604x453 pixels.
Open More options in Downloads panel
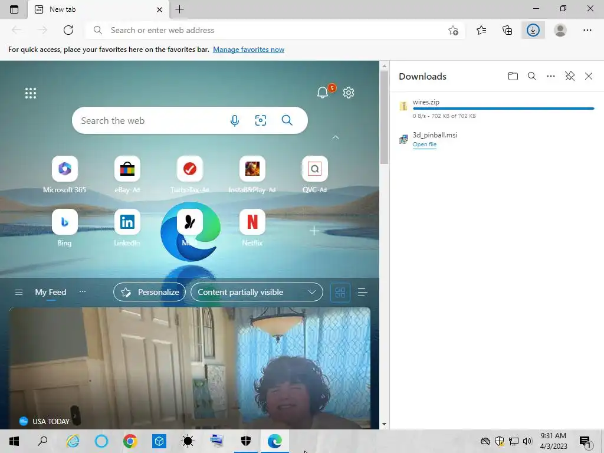[551, 76]
